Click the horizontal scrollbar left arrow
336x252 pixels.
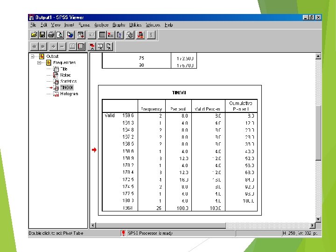[x=93, y=225]
